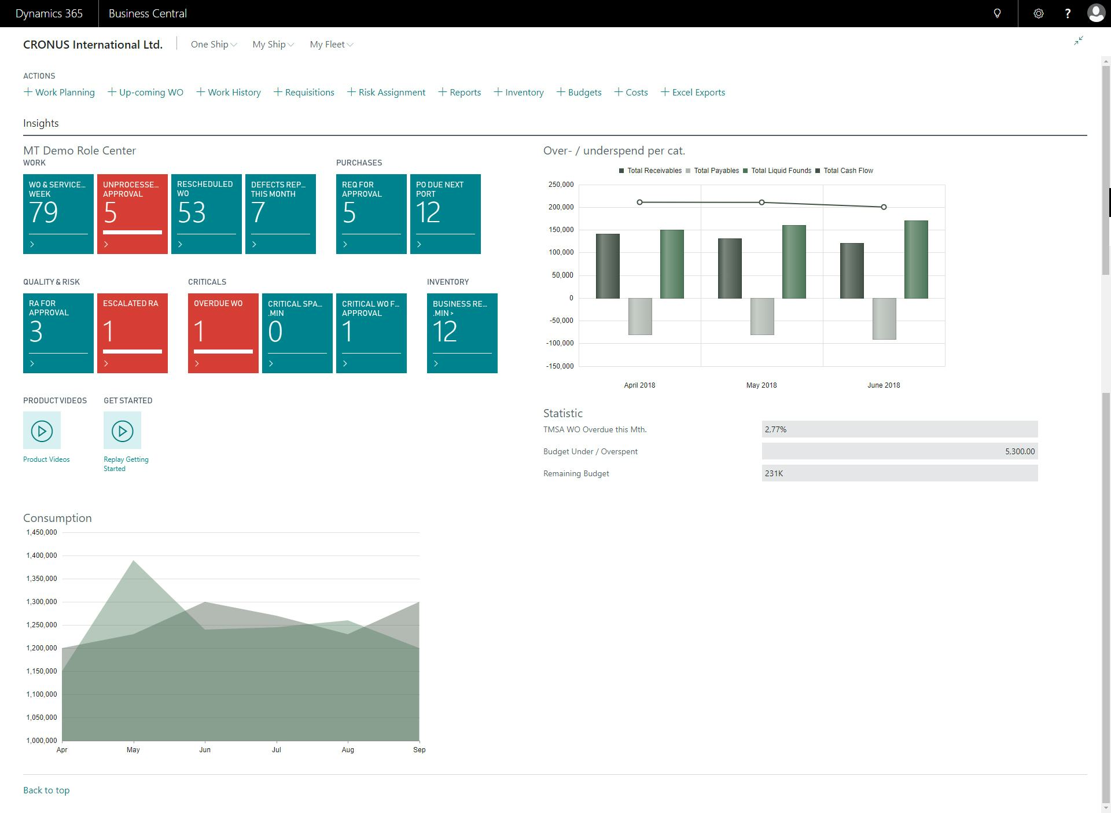Viewport: 1111px width, 813px height.
Task: Click the Back to top link
Action: (46, 790)
